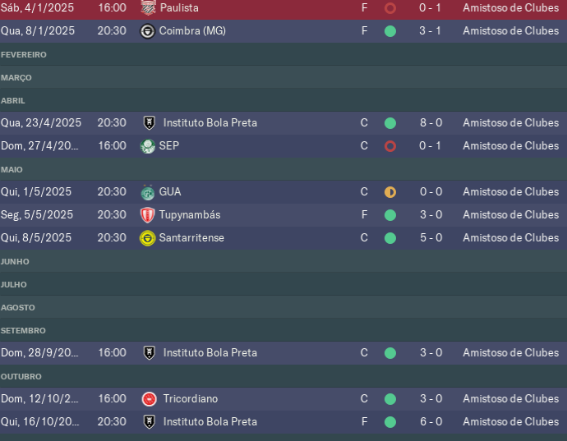
Task: Select the Sáb, 4/1/2025 Paulista fixture row
Action: click(x=283, y=8)
